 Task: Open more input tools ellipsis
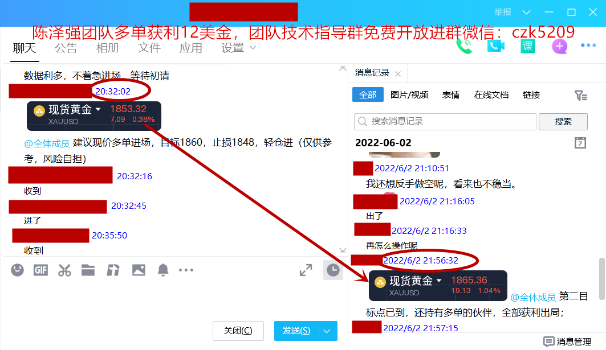(186, 270)
